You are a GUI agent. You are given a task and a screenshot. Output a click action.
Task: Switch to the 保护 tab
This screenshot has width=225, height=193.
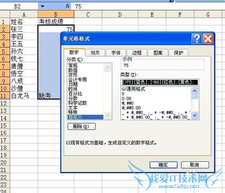(179, 53)
